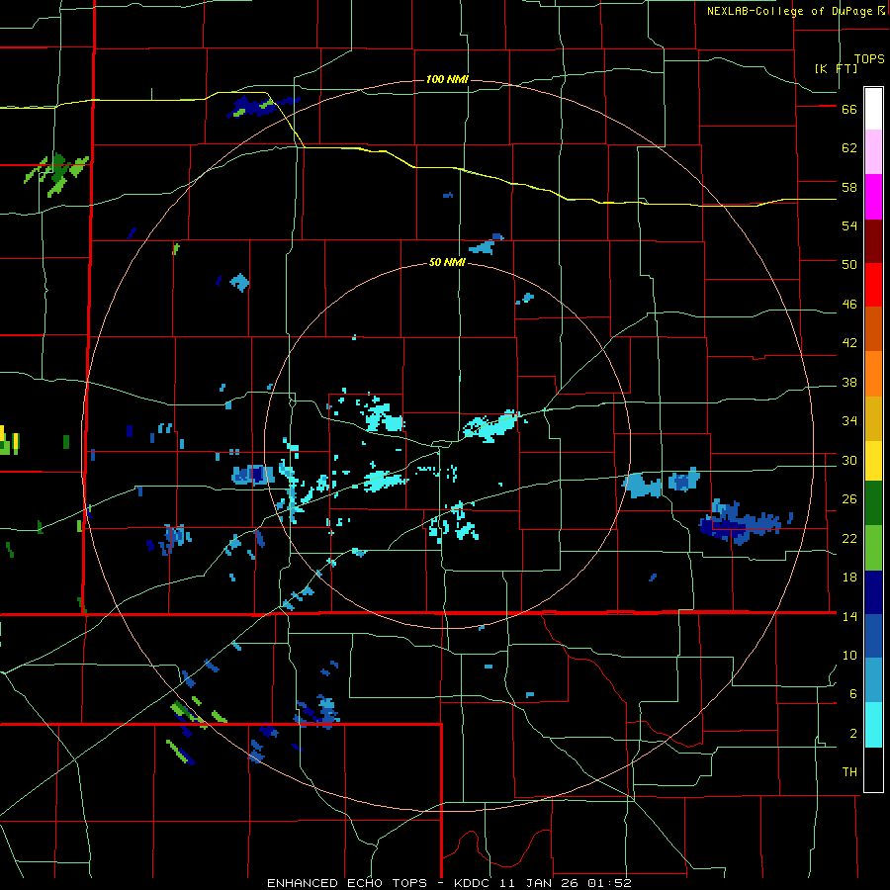Select the light green legend swatch
This screenshot has height=890, width=890.
pyautogui.click(x=873, y=547)
